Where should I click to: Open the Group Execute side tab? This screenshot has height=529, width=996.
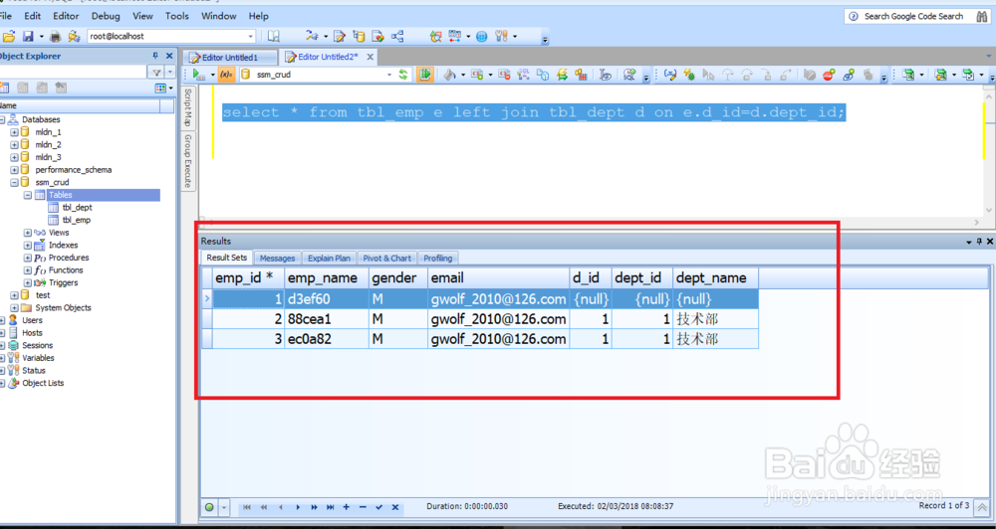tap(188, 161)
